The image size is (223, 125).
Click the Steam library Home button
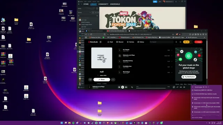pyautogui.click(x=86, y=8)
